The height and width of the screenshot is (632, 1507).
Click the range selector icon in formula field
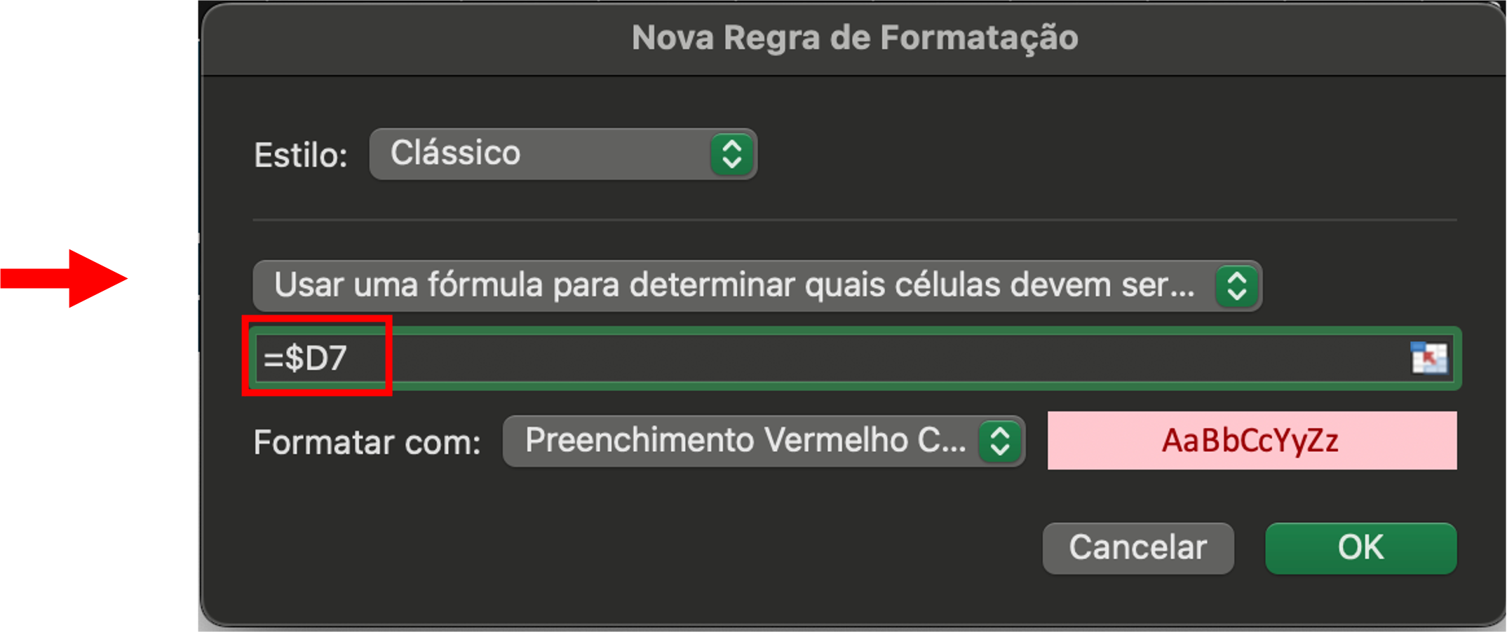[x=1428, y=358]
